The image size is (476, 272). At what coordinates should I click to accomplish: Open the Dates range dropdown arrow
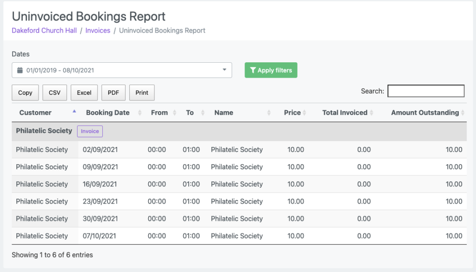225,70
